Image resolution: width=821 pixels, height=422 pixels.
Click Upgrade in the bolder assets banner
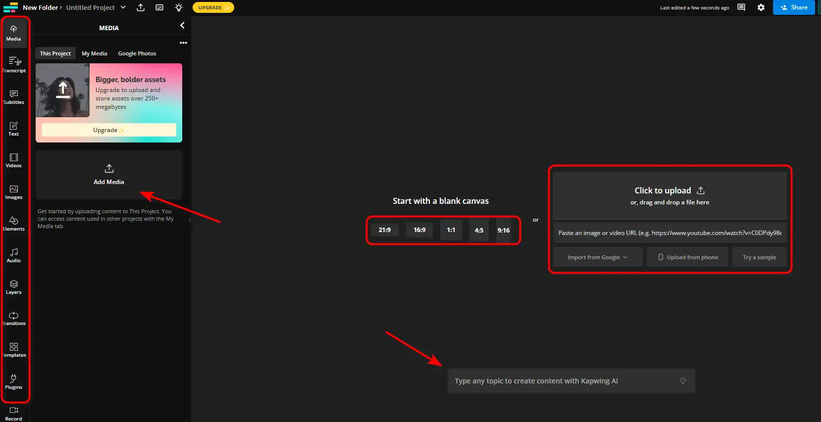tap(109, 130)
